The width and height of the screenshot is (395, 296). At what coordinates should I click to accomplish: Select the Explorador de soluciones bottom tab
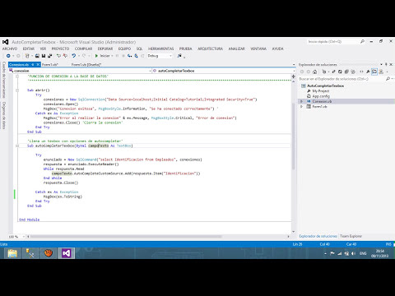[x=318, y=236]
